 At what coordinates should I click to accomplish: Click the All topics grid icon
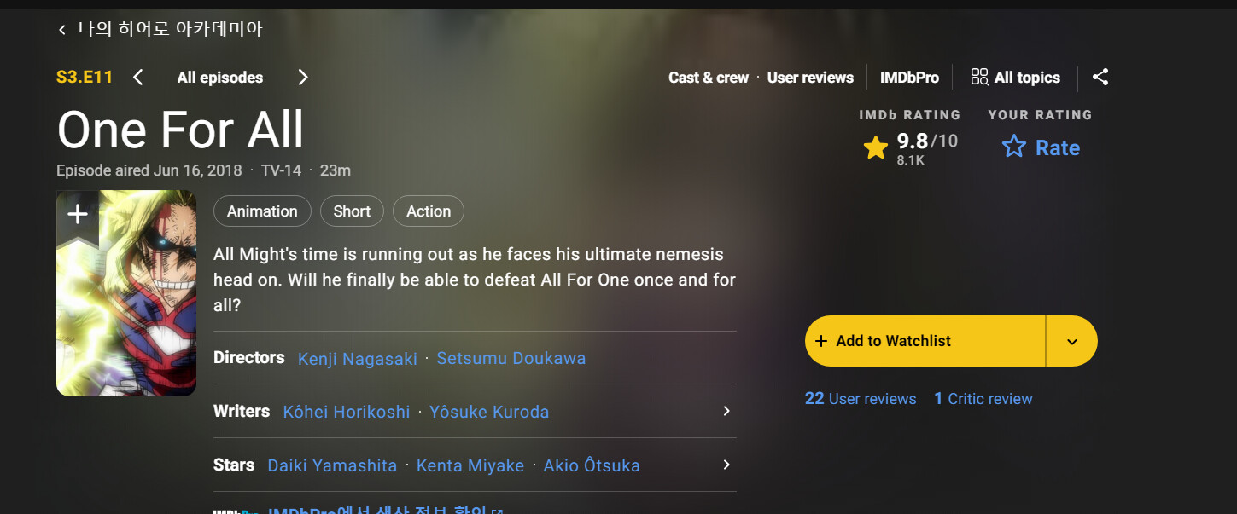tap(980, 78)
